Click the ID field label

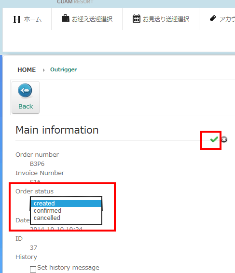click(x=19, y=239)
